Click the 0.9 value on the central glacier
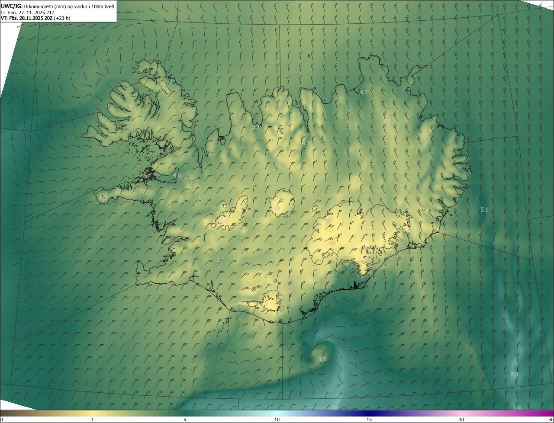Screen dimensions: 554x423 [x=276, y=208]
